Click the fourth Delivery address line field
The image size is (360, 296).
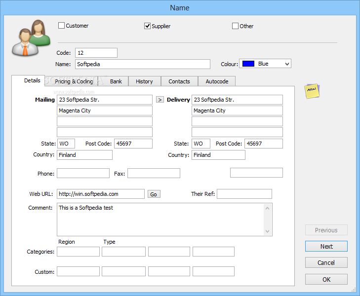237,132
